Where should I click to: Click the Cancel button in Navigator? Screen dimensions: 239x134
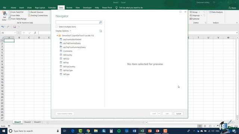[179, 114]
